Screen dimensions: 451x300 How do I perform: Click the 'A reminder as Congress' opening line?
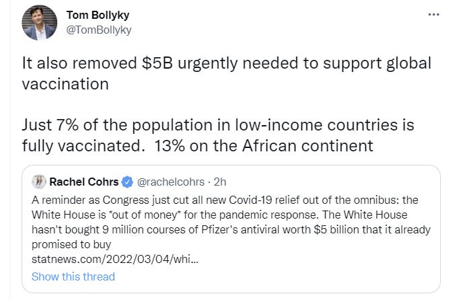tap(94, 201)
